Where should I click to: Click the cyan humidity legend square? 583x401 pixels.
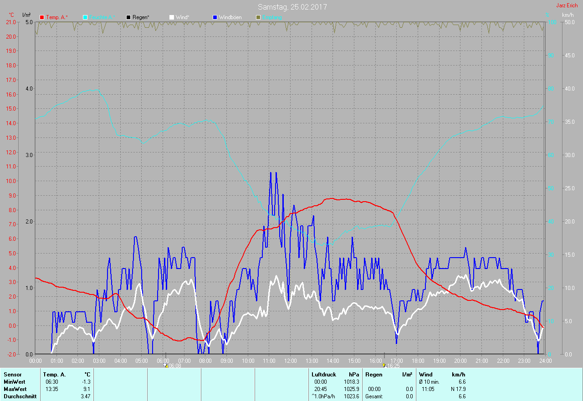pyautogui.click(x=86, y=17)
